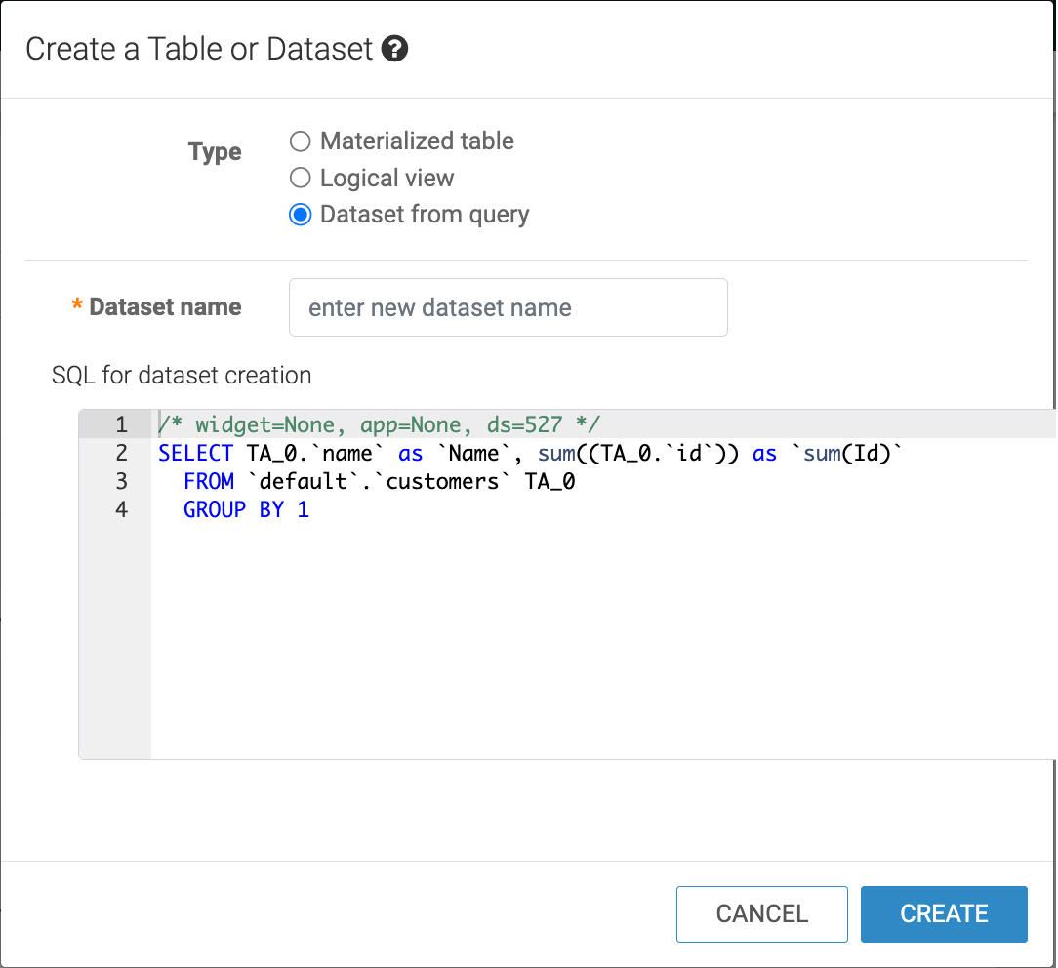The height and width of the screenshot is (968, 1058).
Task: Select the Logical view radio button
Action: pos(301,179)
